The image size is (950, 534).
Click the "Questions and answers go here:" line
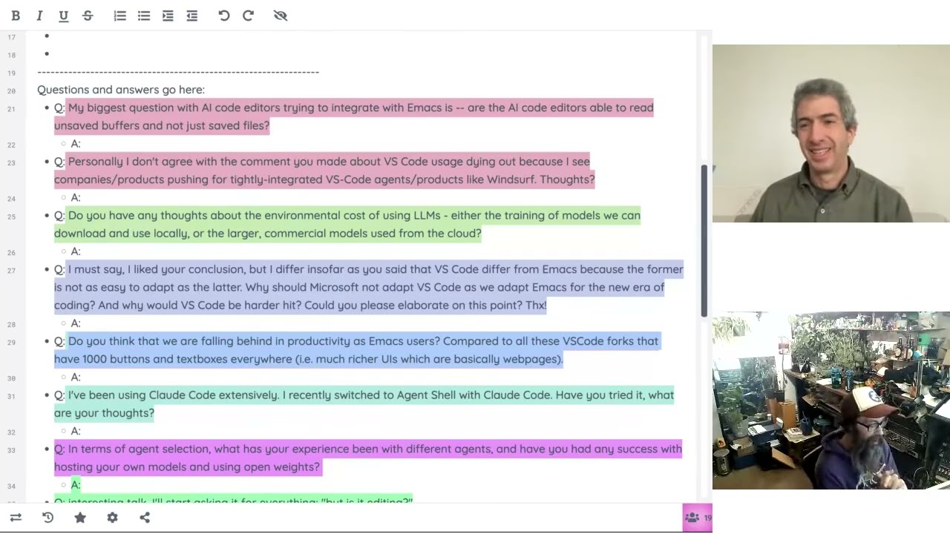[121, 90]
